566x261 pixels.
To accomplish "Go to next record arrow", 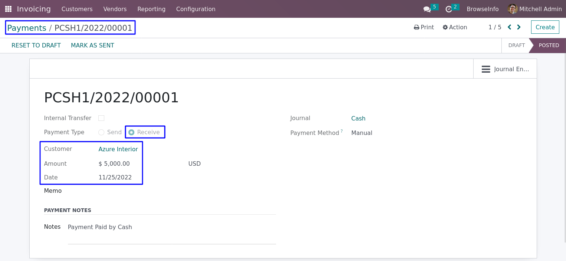I will pyautogui.click(x=519, y=27).
